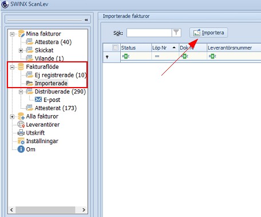The height and width of the screenshot is (217, 261).
Task: Click the Distribuerade folder icon
Action: pos(30,91)
